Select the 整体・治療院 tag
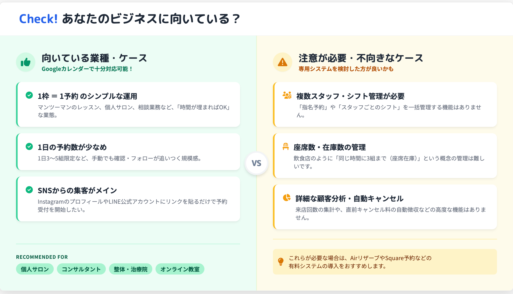Viewport: 513px width, 294px height. point(131,269)
